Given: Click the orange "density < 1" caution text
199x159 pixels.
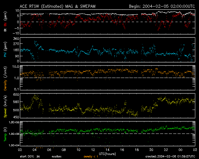Looking at the screenshot, I should click(91, 157).
